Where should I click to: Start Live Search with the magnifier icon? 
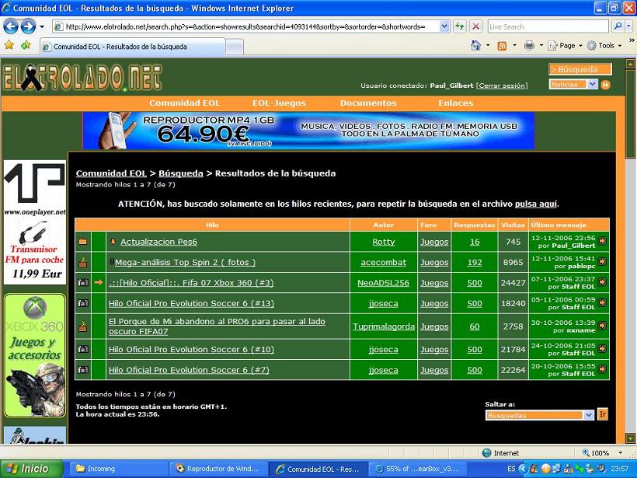point(618,27)
